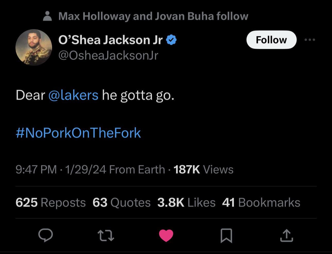Screen dimensions: 332x254
Task: Click the 41 Bookmarks count
Action: coord(261,202)
